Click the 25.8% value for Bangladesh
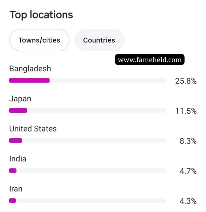Viewport: 206px width, 212px height. coord(186,81)
